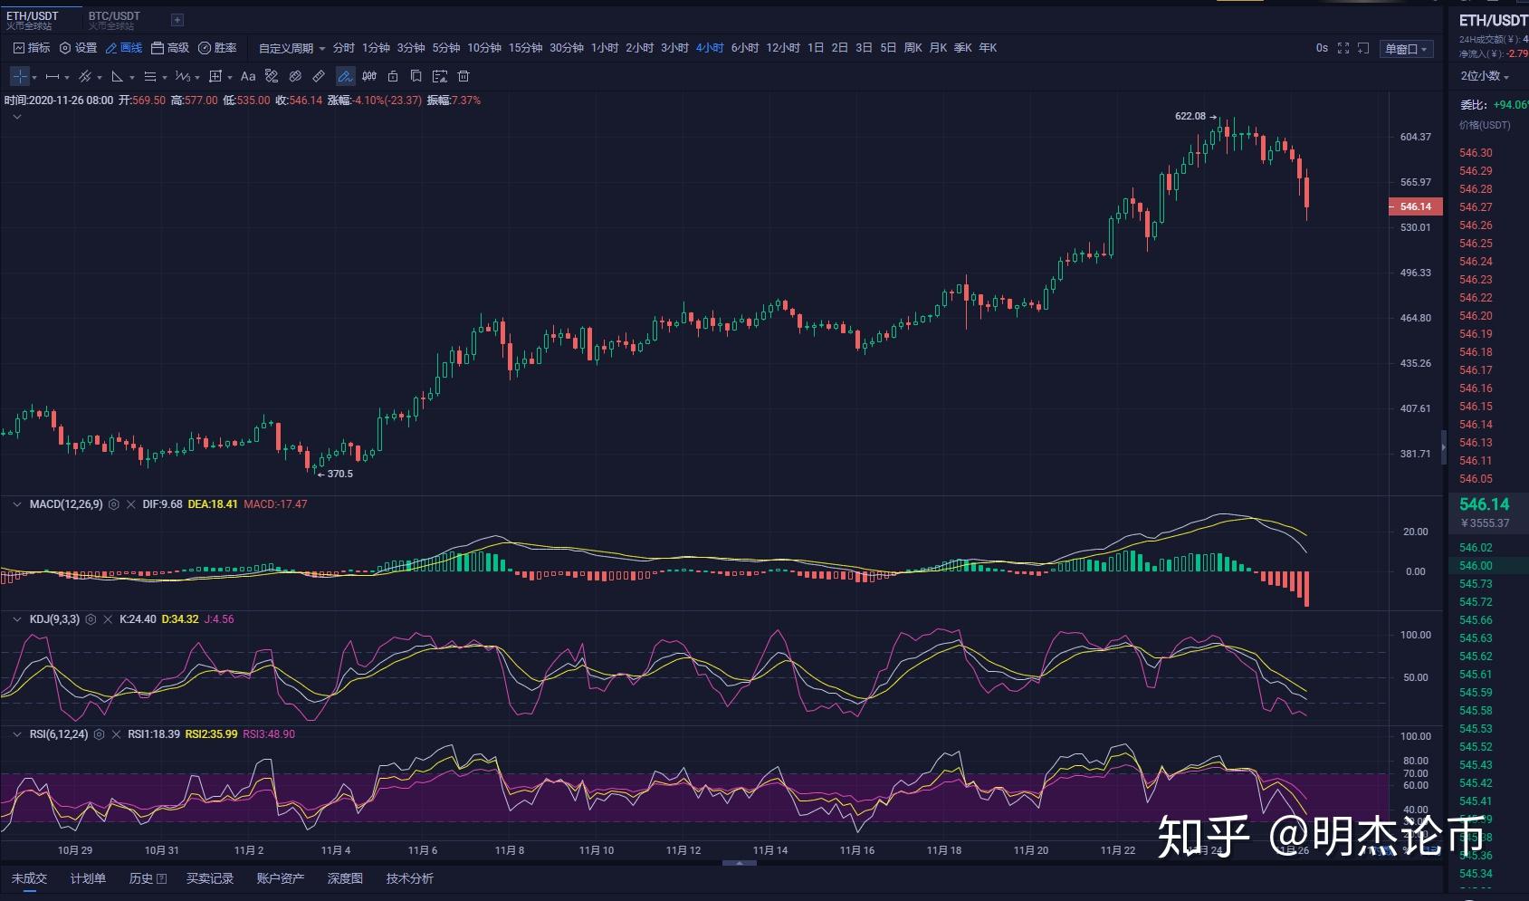Open the 技术分析 technical analysis tab

(x=410, y=878)
